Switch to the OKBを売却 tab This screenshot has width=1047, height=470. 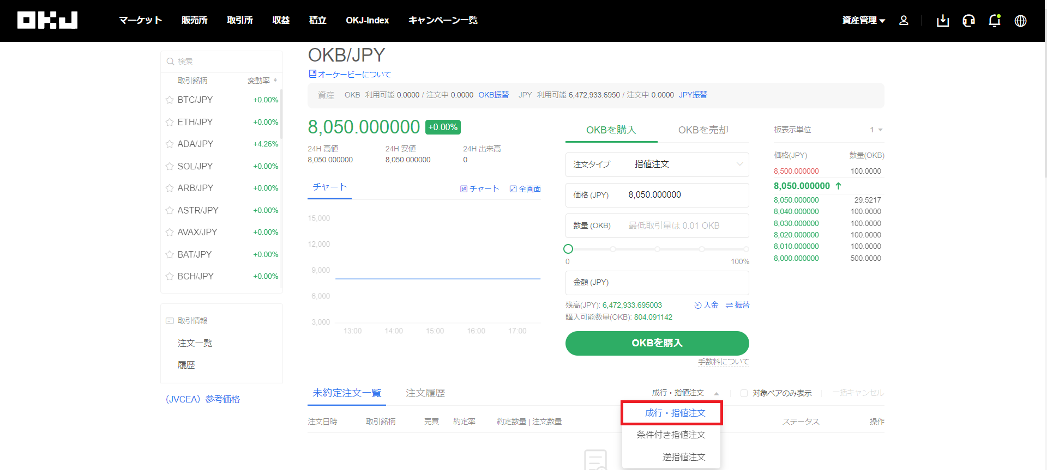click(703, 130)
